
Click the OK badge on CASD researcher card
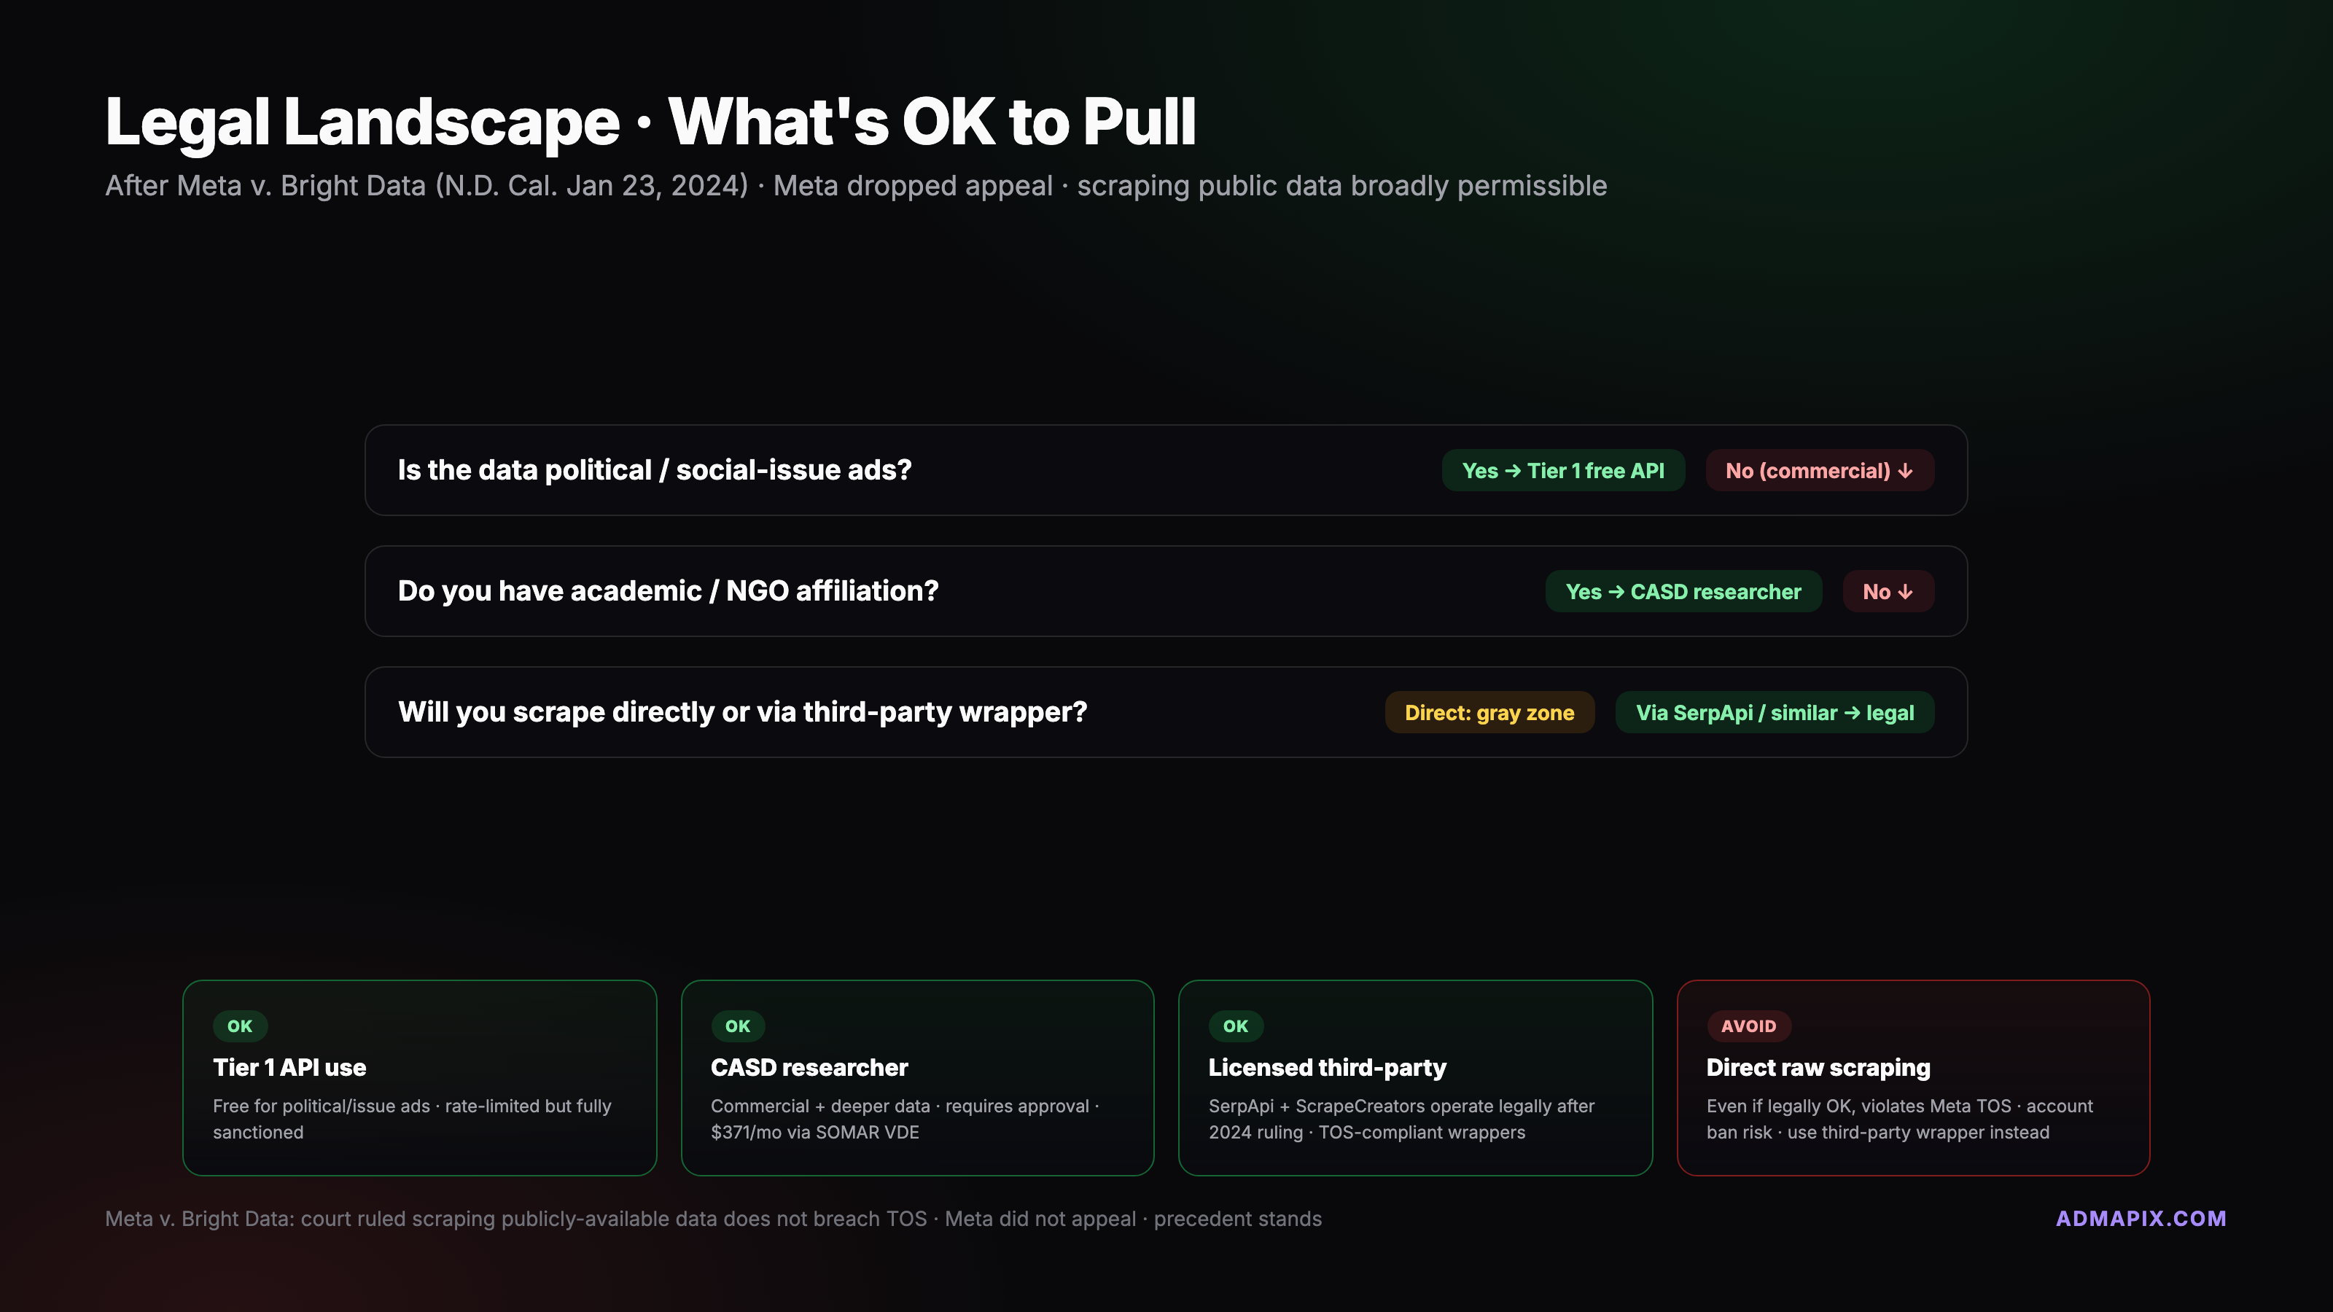pyautogui.click(x=737, y=1026)
